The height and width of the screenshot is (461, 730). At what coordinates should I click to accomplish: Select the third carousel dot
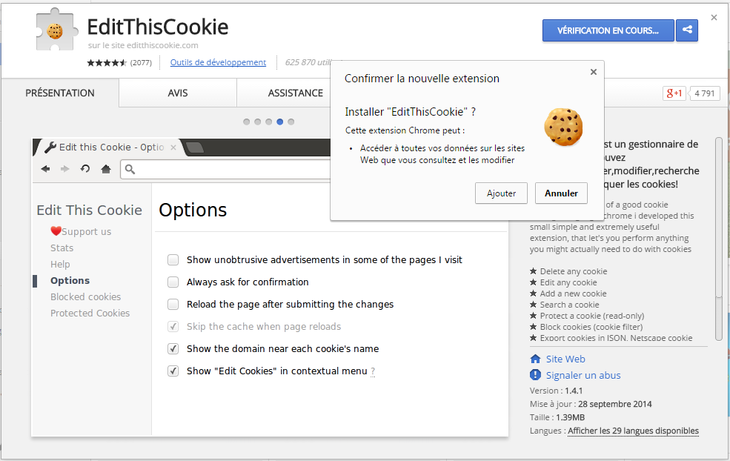pos(268,122)
